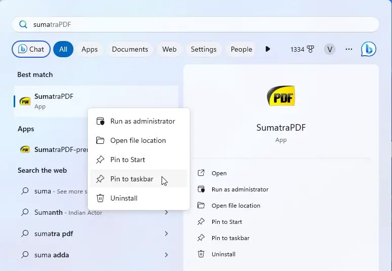
Task: Choose Run as administrator in context menu
Action: (139, 121)
